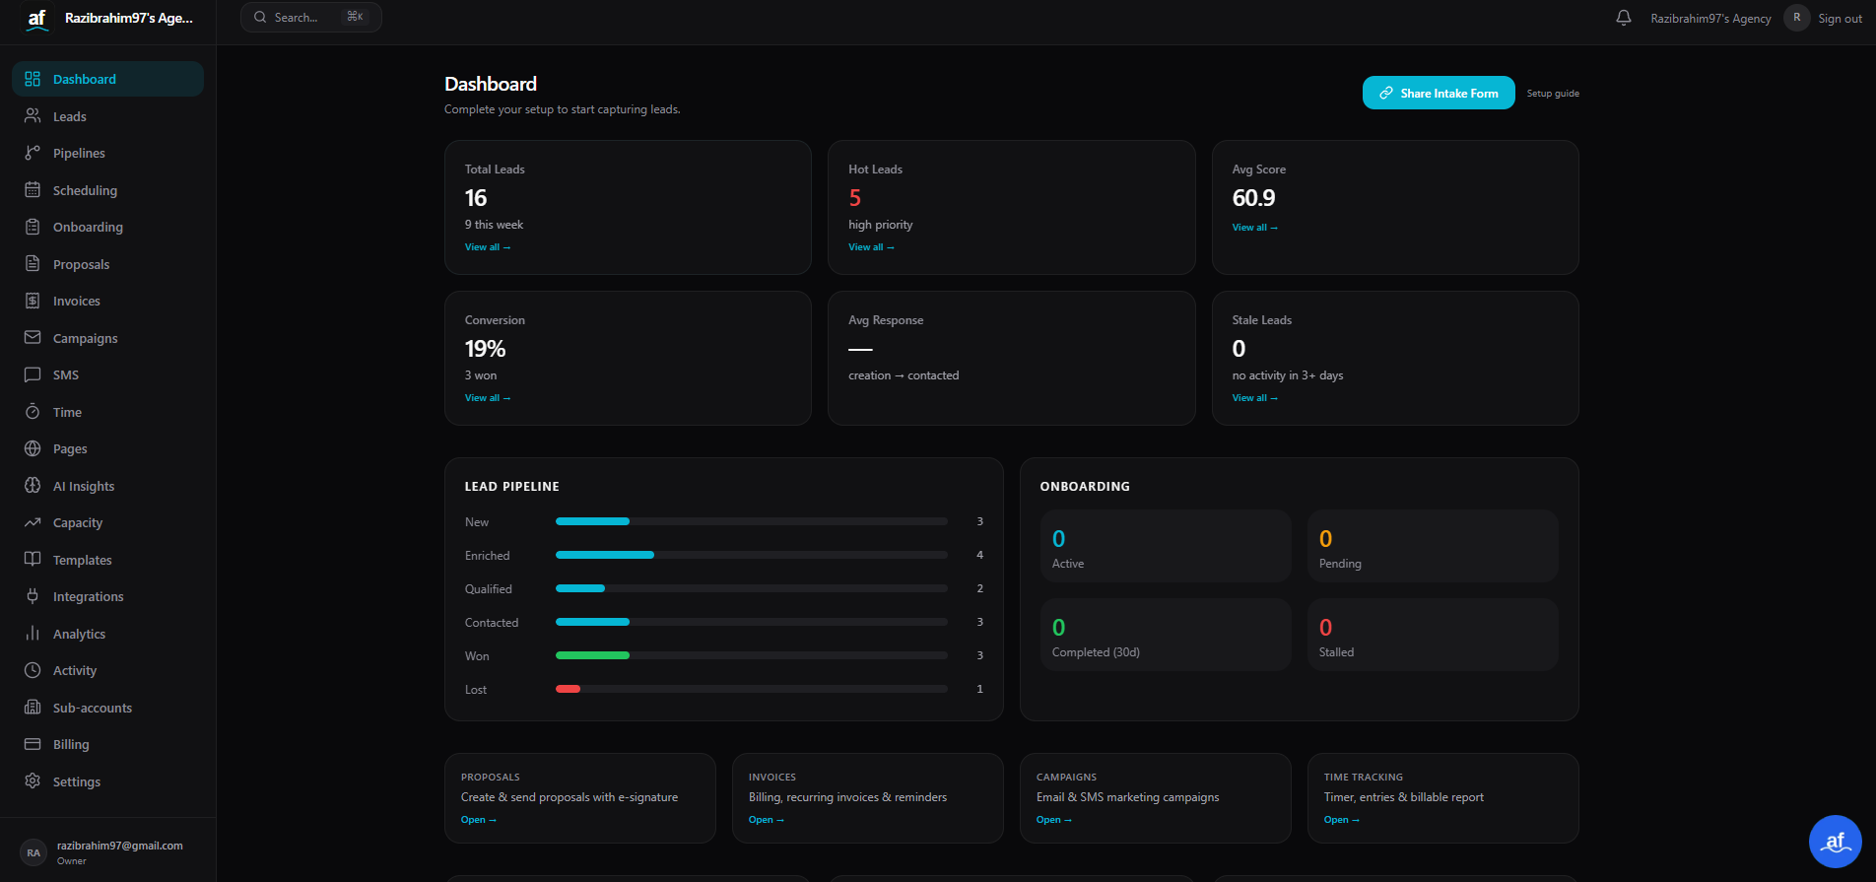The image size is (1876, 882).
Task: Click the Integrations plug icon
Action: pos(33,596)
